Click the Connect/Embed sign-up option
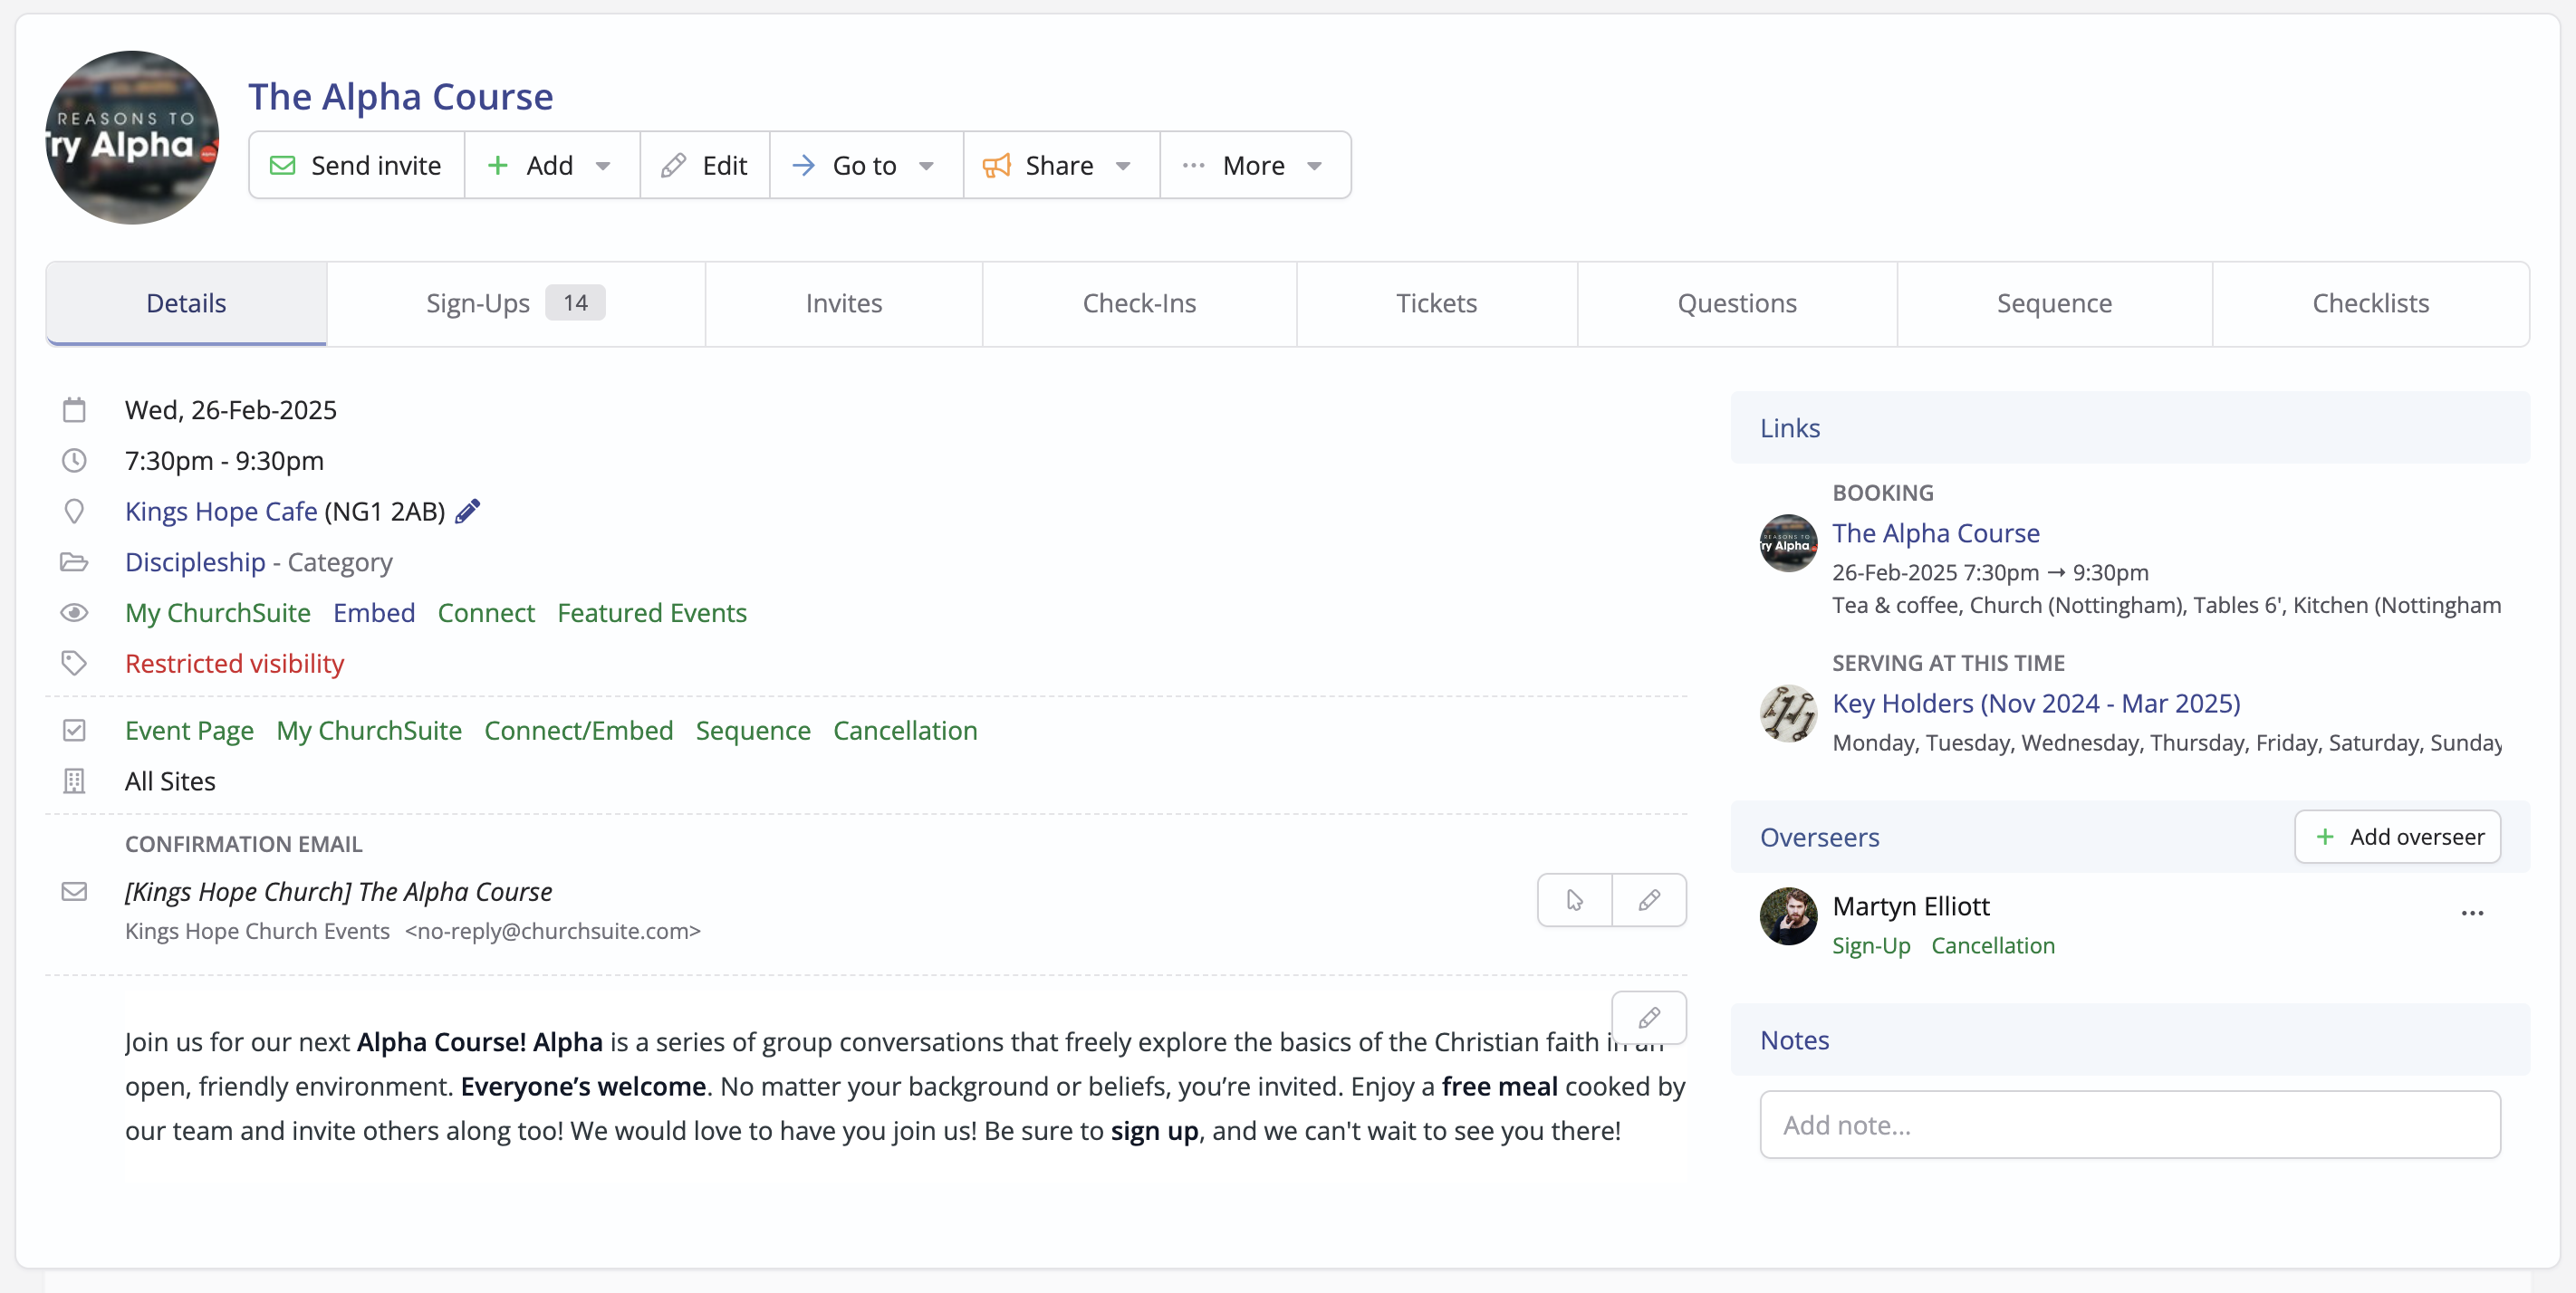 point(579,730)
